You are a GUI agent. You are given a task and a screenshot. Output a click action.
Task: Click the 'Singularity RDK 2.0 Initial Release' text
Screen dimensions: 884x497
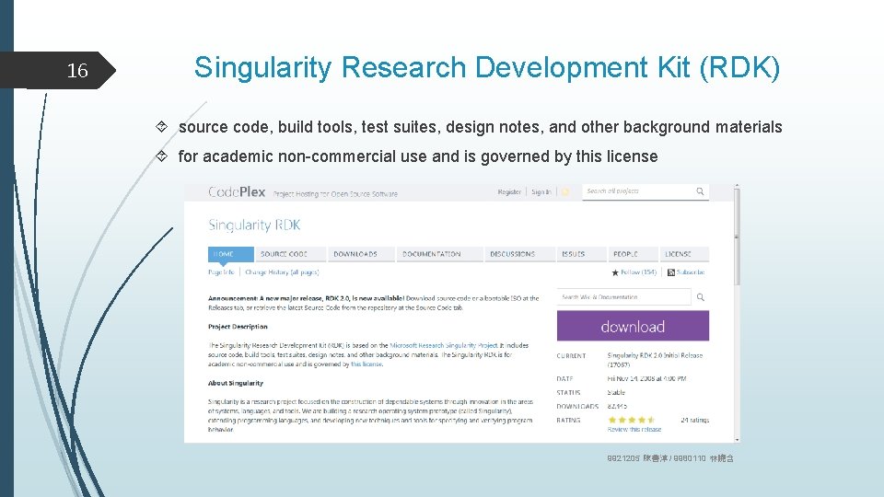pyautogui.click(x=655, y=355)
